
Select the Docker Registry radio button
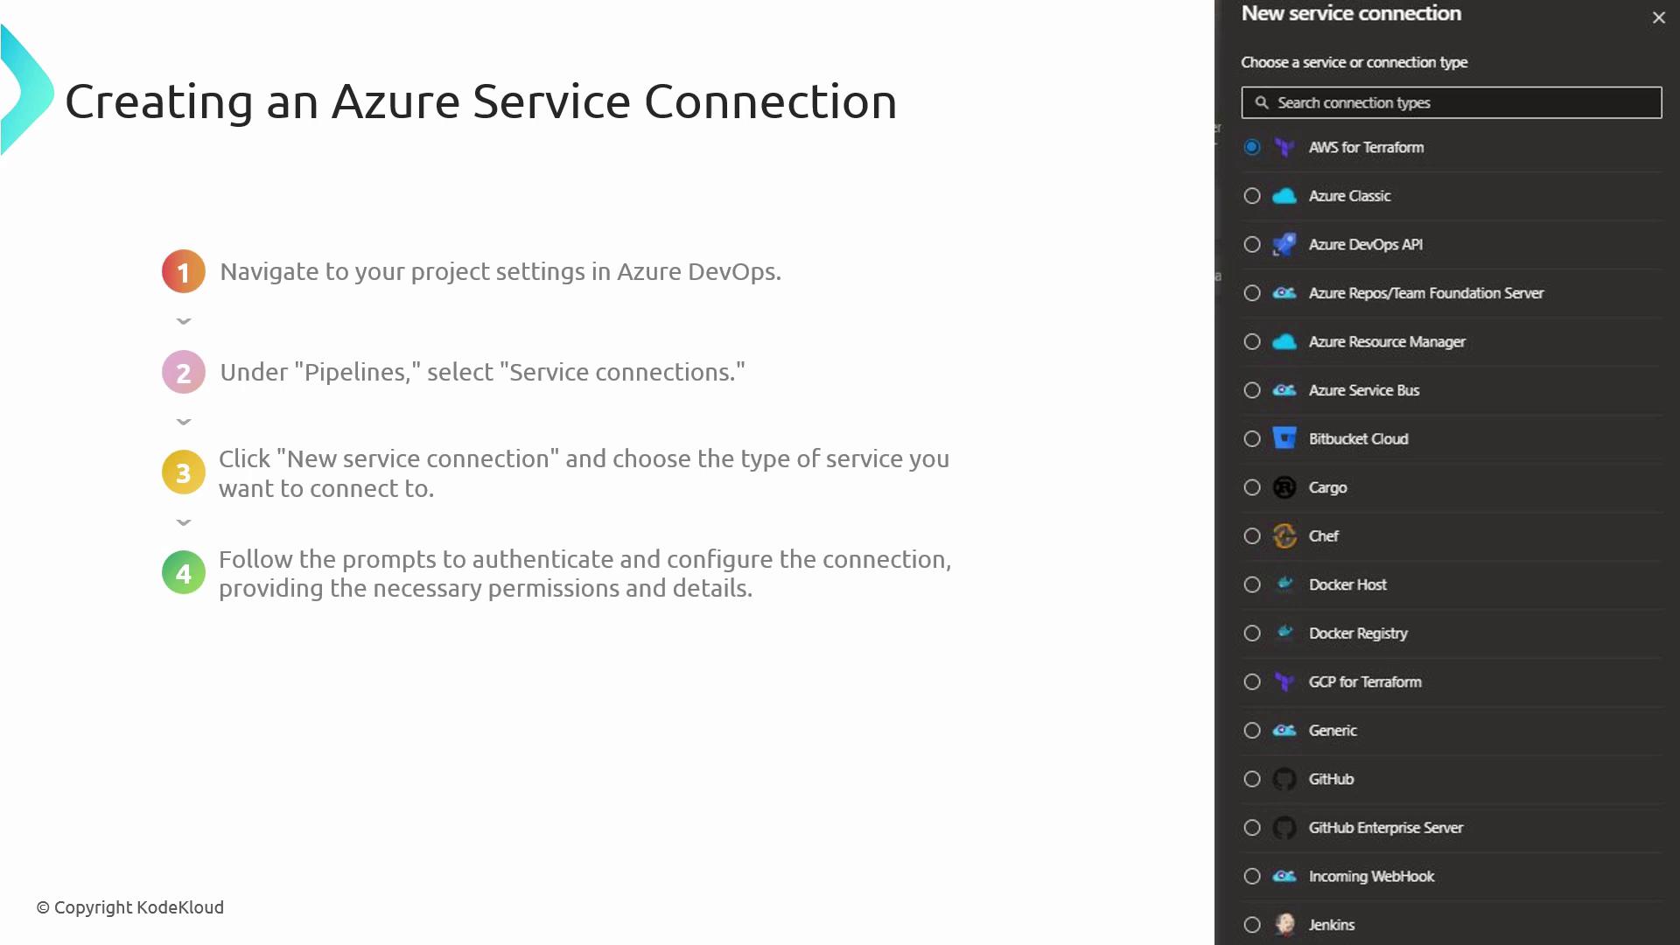(1252, 633)
